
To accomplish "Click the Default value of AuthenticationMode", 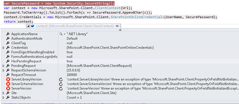I will point(72,39).
